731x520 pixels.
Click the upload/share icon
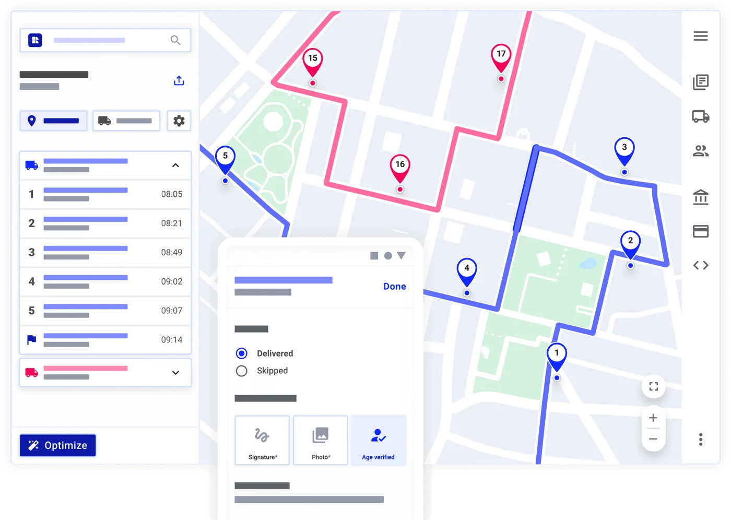click(179, 80)
